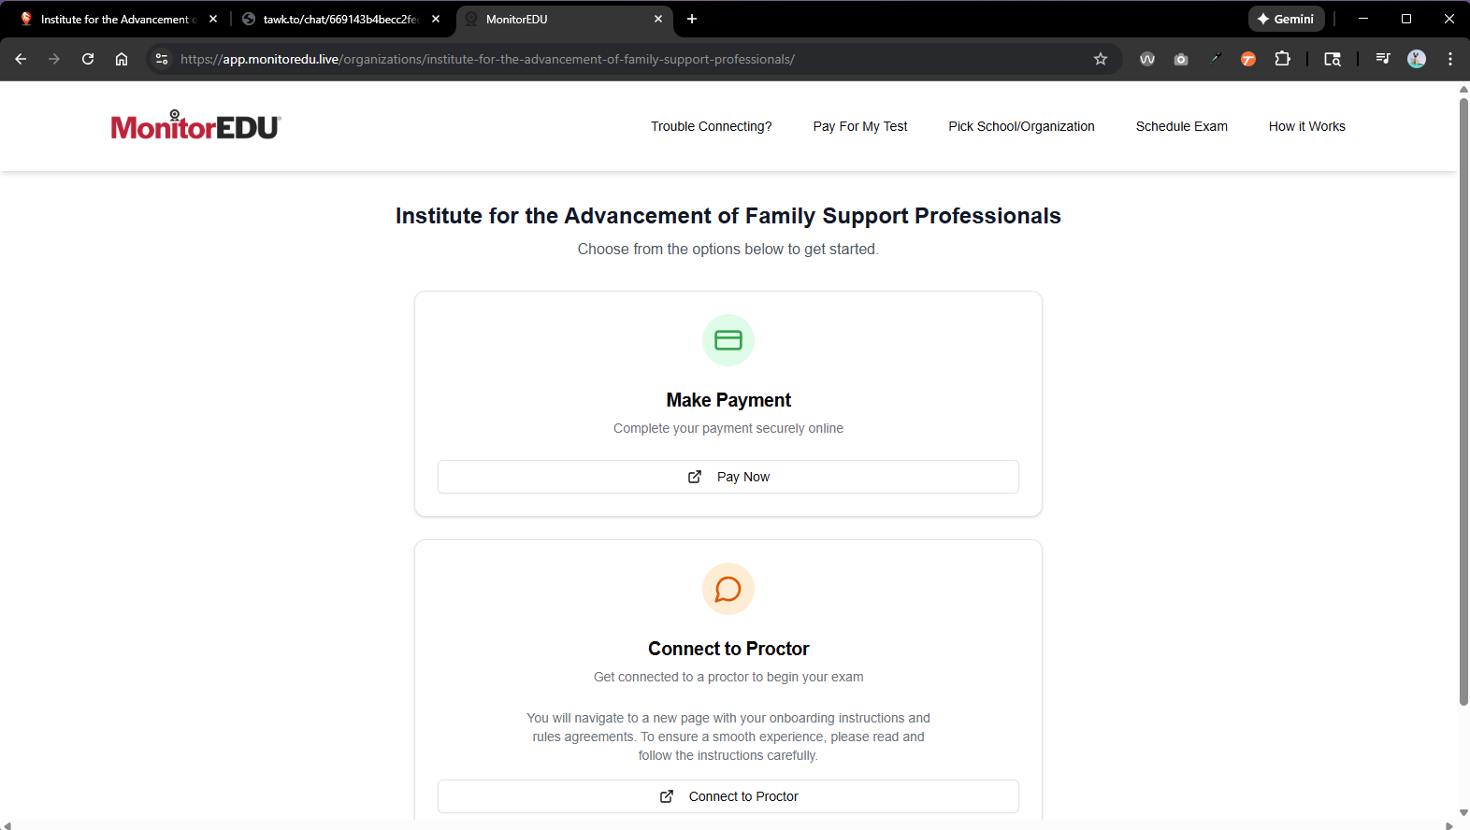1470x830 pixels.
Task: Close the tawk.to chat tab
Action: tap(436, 19)
